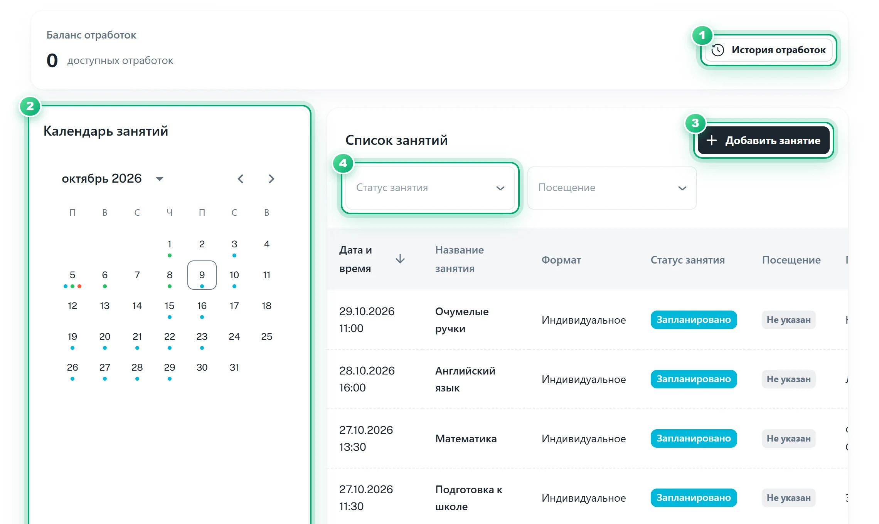Click the date 27.10.2026 11:30 cell

tap(366, 498)
